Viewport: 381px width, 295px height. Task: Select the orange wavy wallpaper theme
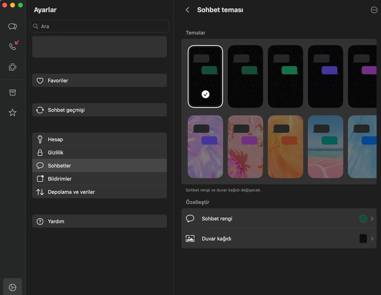coord(285,147)
